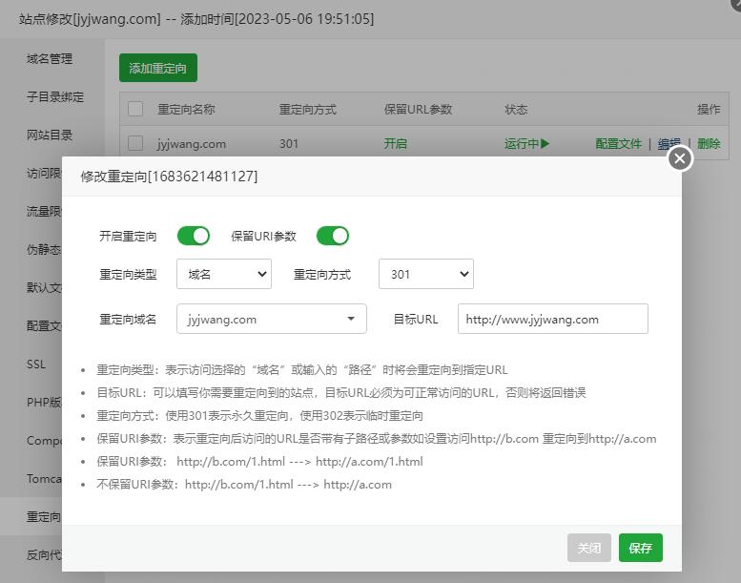Switch to the 网站目录 sidebar tab
This screenshot has width=741, height=583.
(x=50, y=135)
